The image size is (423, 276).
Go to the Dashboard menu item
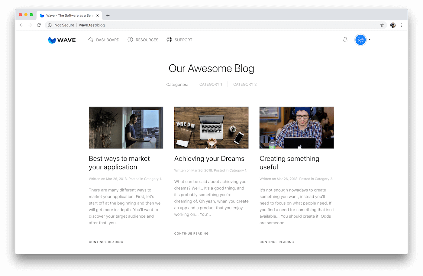point(104,40)
